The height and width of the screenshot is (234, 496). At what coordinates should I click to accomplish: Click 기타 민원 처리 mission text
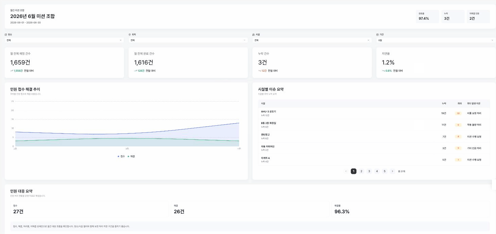pos(474,148)
